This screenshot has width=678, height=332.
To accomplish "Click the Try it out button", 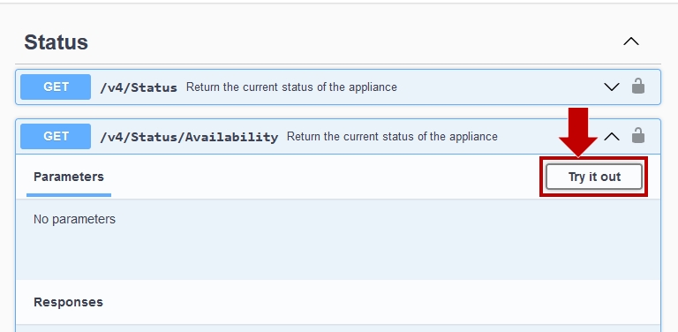I will (593, 177).
